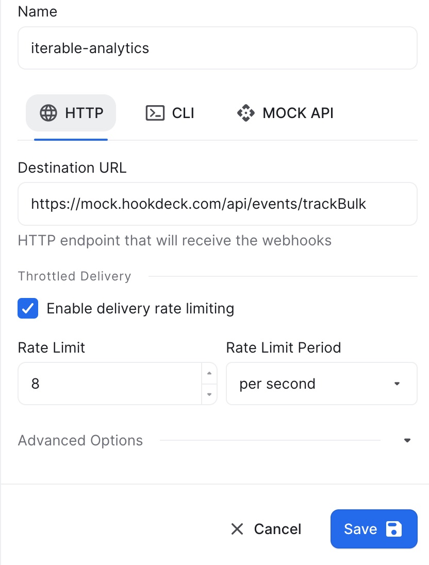The image size is (429, 565).
Task: Click the MOCK API puzzle icon
Action: [246, 113]
